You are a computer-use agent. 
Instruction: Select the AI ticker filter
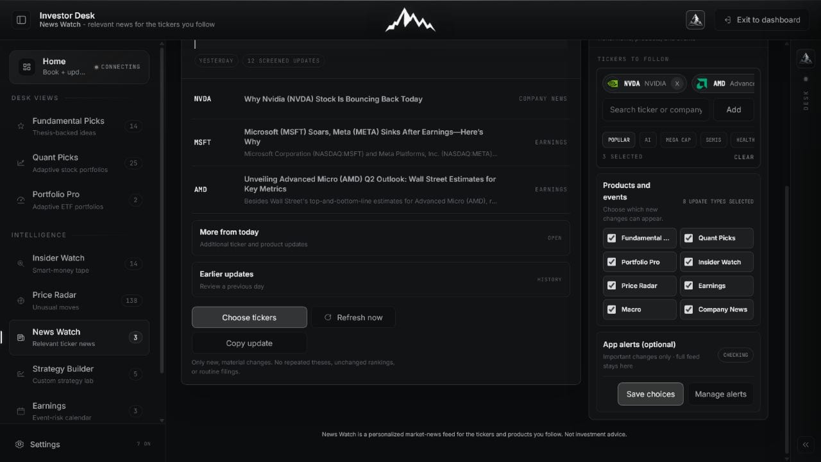pyautogui.click(x=648, y=140)
